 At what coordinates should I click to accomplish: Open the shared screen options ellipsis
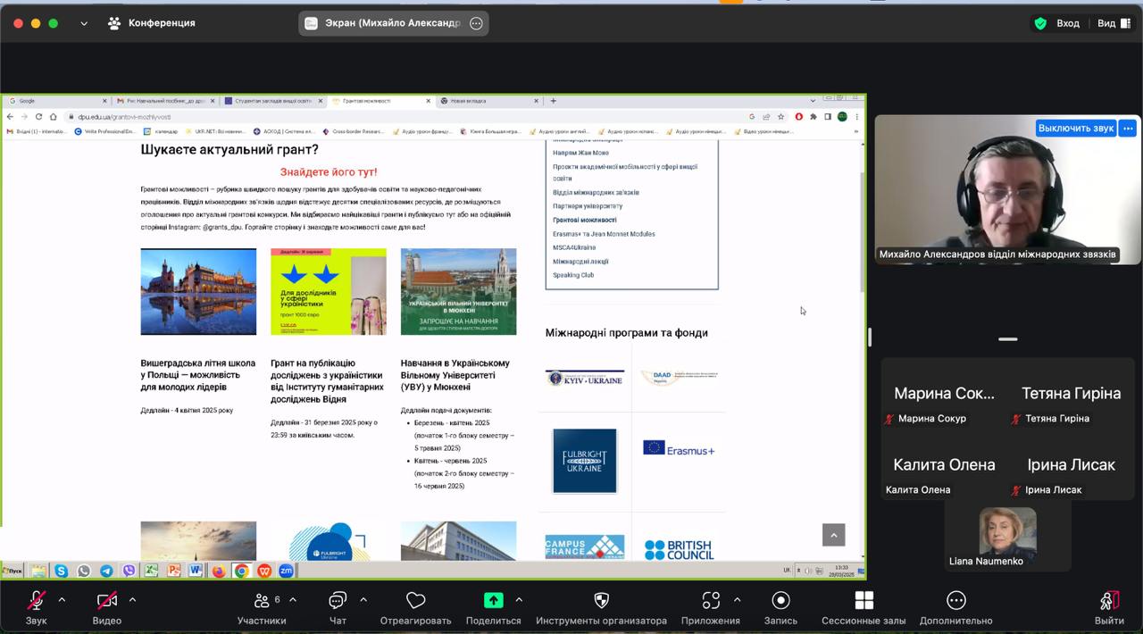coord(476,23)
